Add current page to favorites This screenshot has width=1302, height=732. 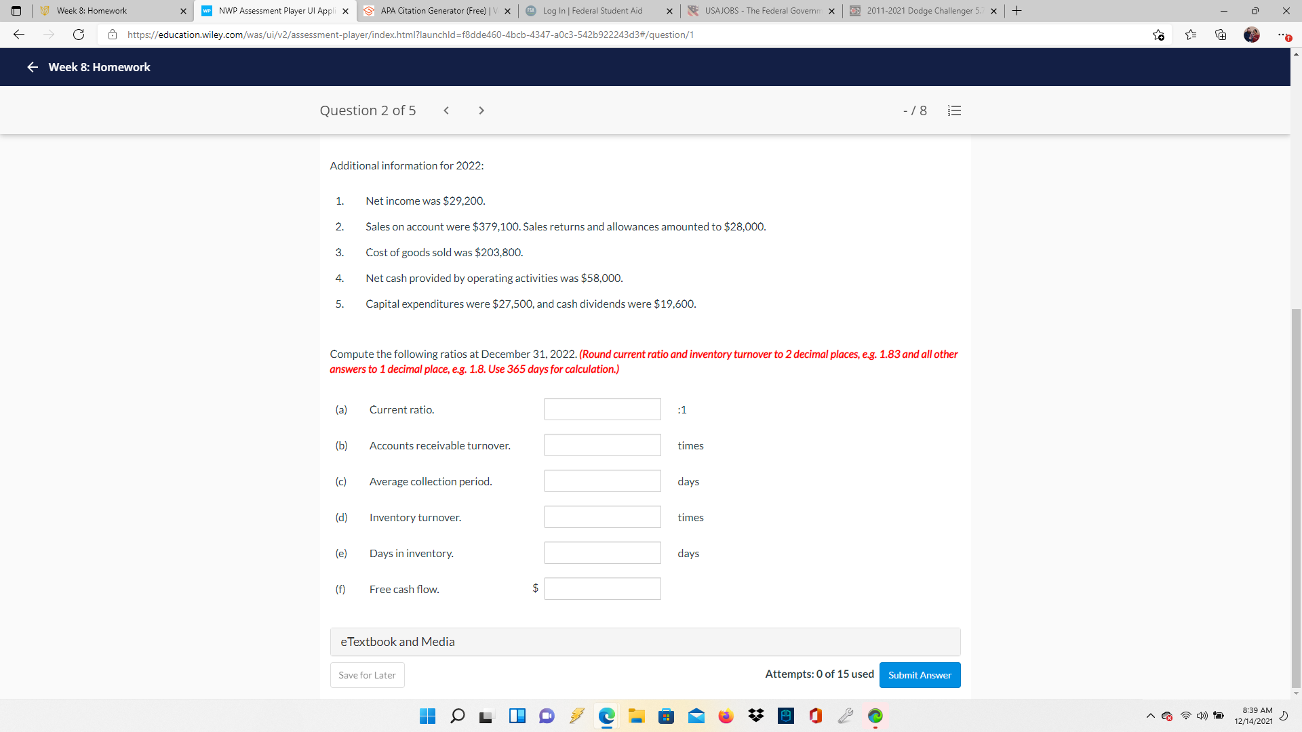[x=1159, y=35]
